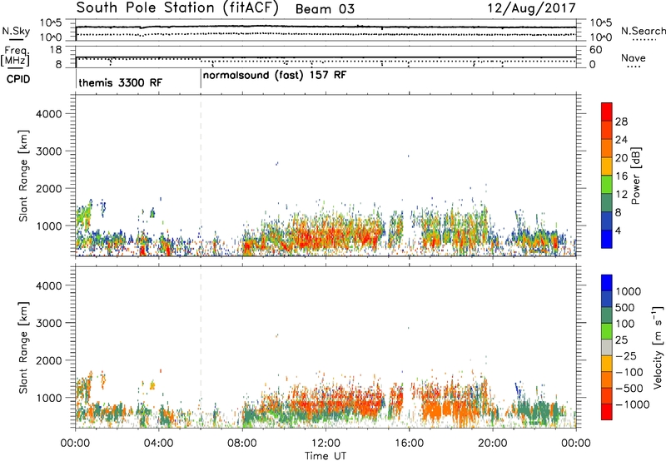Click the 60 tick on the Nave axis

pyautogui.click(x=596, y=50)
